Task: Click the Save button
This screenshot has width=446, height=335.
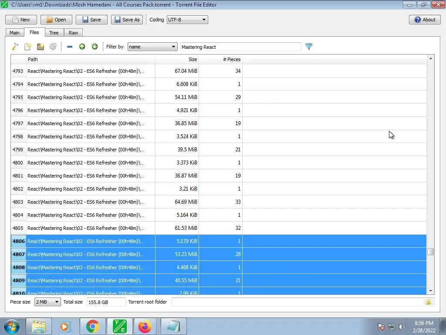Action: [91, 20]
